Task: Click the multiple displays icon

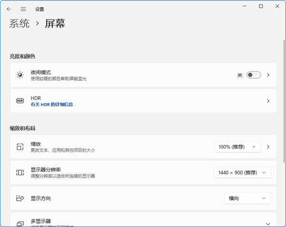Action: tap(20, 223)
